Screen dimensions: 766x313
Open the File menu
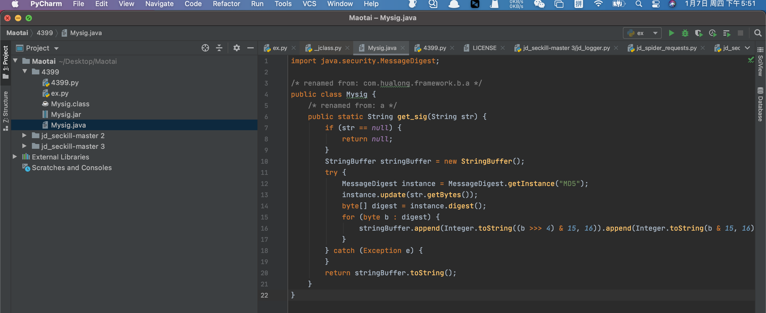78,4
